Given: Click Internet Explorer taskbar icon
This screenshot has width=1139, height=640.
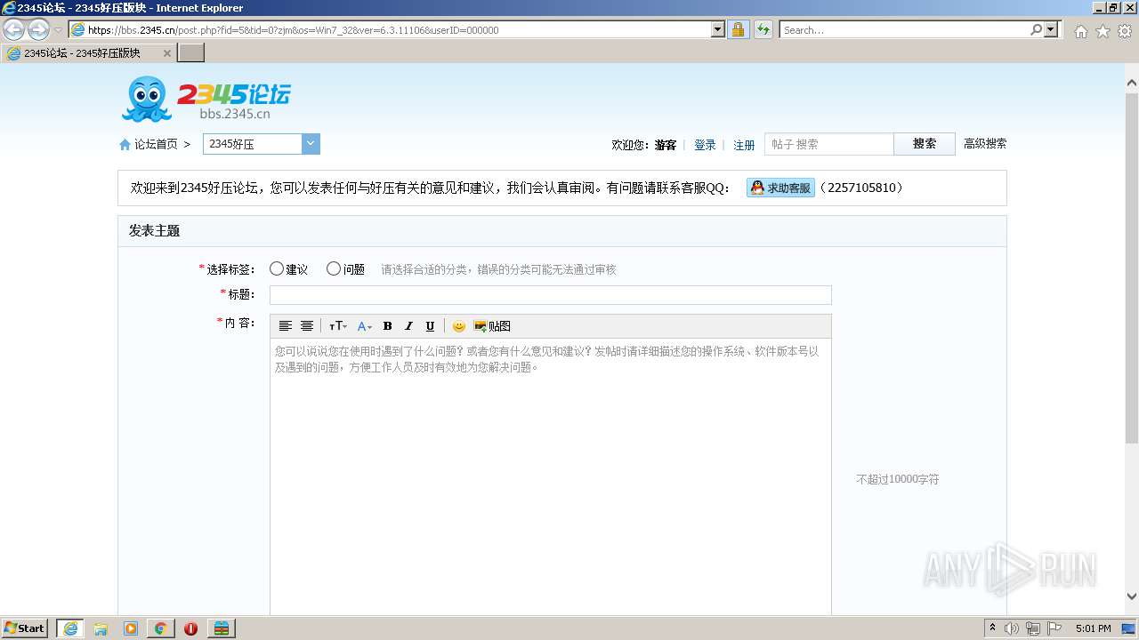Looking at the screenshot, I should click(69, 628).
